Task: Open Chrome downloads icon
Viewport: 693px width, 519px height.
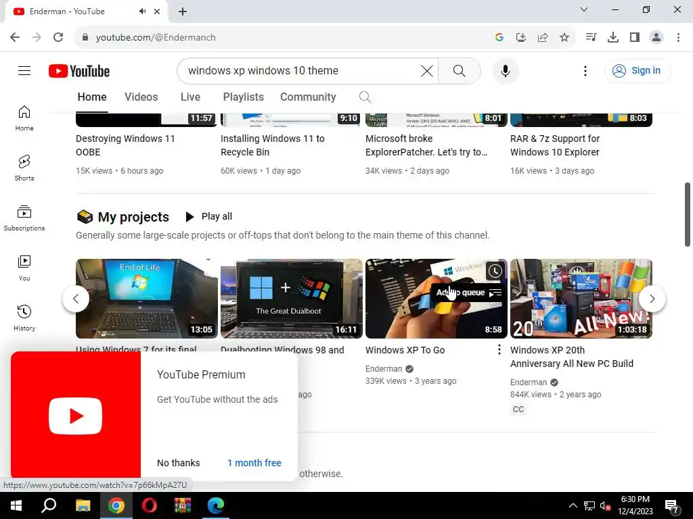Action: point(613,38)
